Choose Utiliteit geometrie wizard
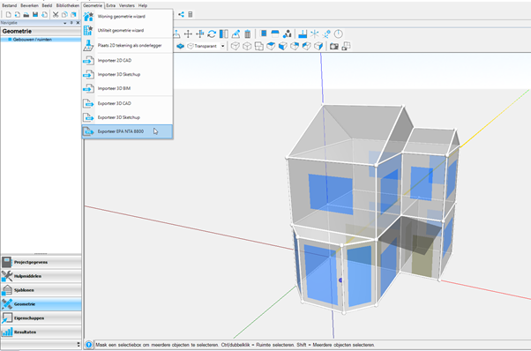Viewport: 531px width, 351px height. 127,30
